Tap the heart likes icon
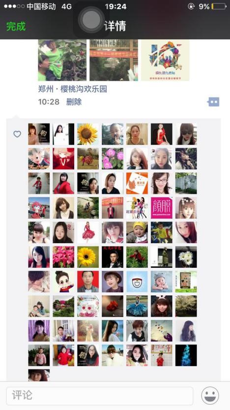The width and height of the screenshot is (230, 410). click(x=17, y=134)
